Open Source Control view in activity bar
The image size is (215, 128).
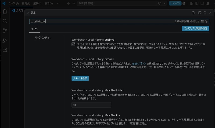tap(5, 31)
